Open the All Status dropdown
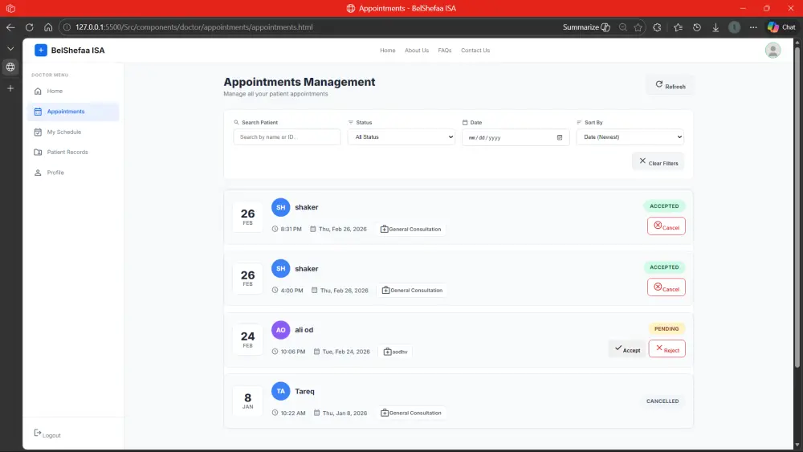803x452 pixels. point(401,137)
